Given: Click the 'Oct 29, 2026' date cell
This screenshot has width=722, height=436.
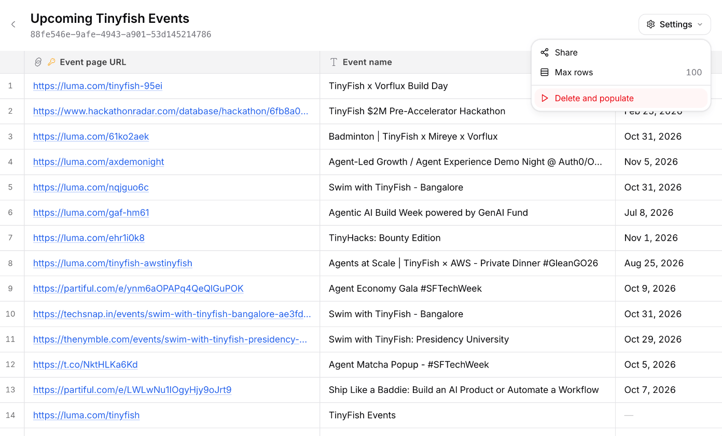Looking at the screenshot, I should pos(669,339).
